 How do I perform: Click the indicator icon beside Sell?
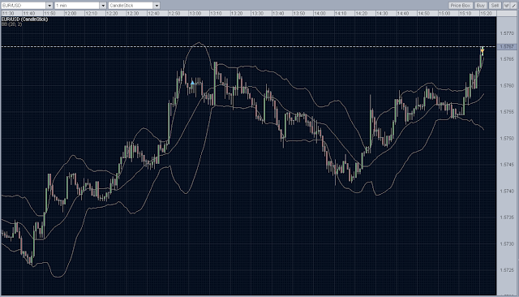pyautogui.click(x=506, y=6)
